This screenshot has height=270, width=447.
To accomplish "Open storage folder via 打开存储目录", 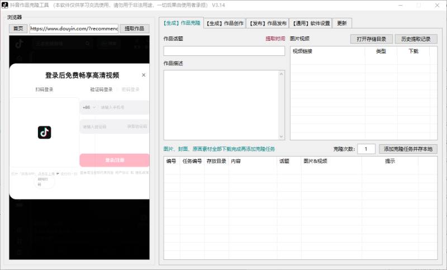I will coord(369,39).
